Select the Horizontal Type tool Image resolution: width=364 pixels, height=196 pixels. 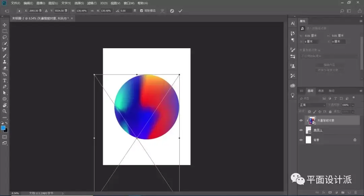[x=4, y=81]
